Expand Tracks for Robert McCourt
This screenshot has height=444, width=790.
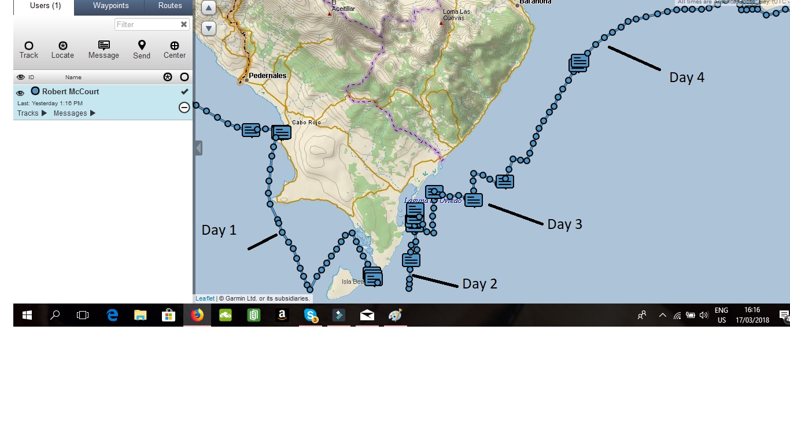point(29,113)
